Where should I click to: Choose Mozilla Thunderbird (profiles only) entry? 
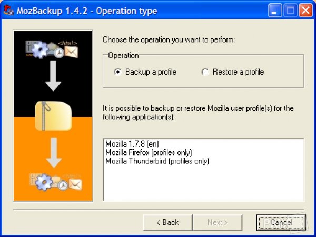coord(157,161)
